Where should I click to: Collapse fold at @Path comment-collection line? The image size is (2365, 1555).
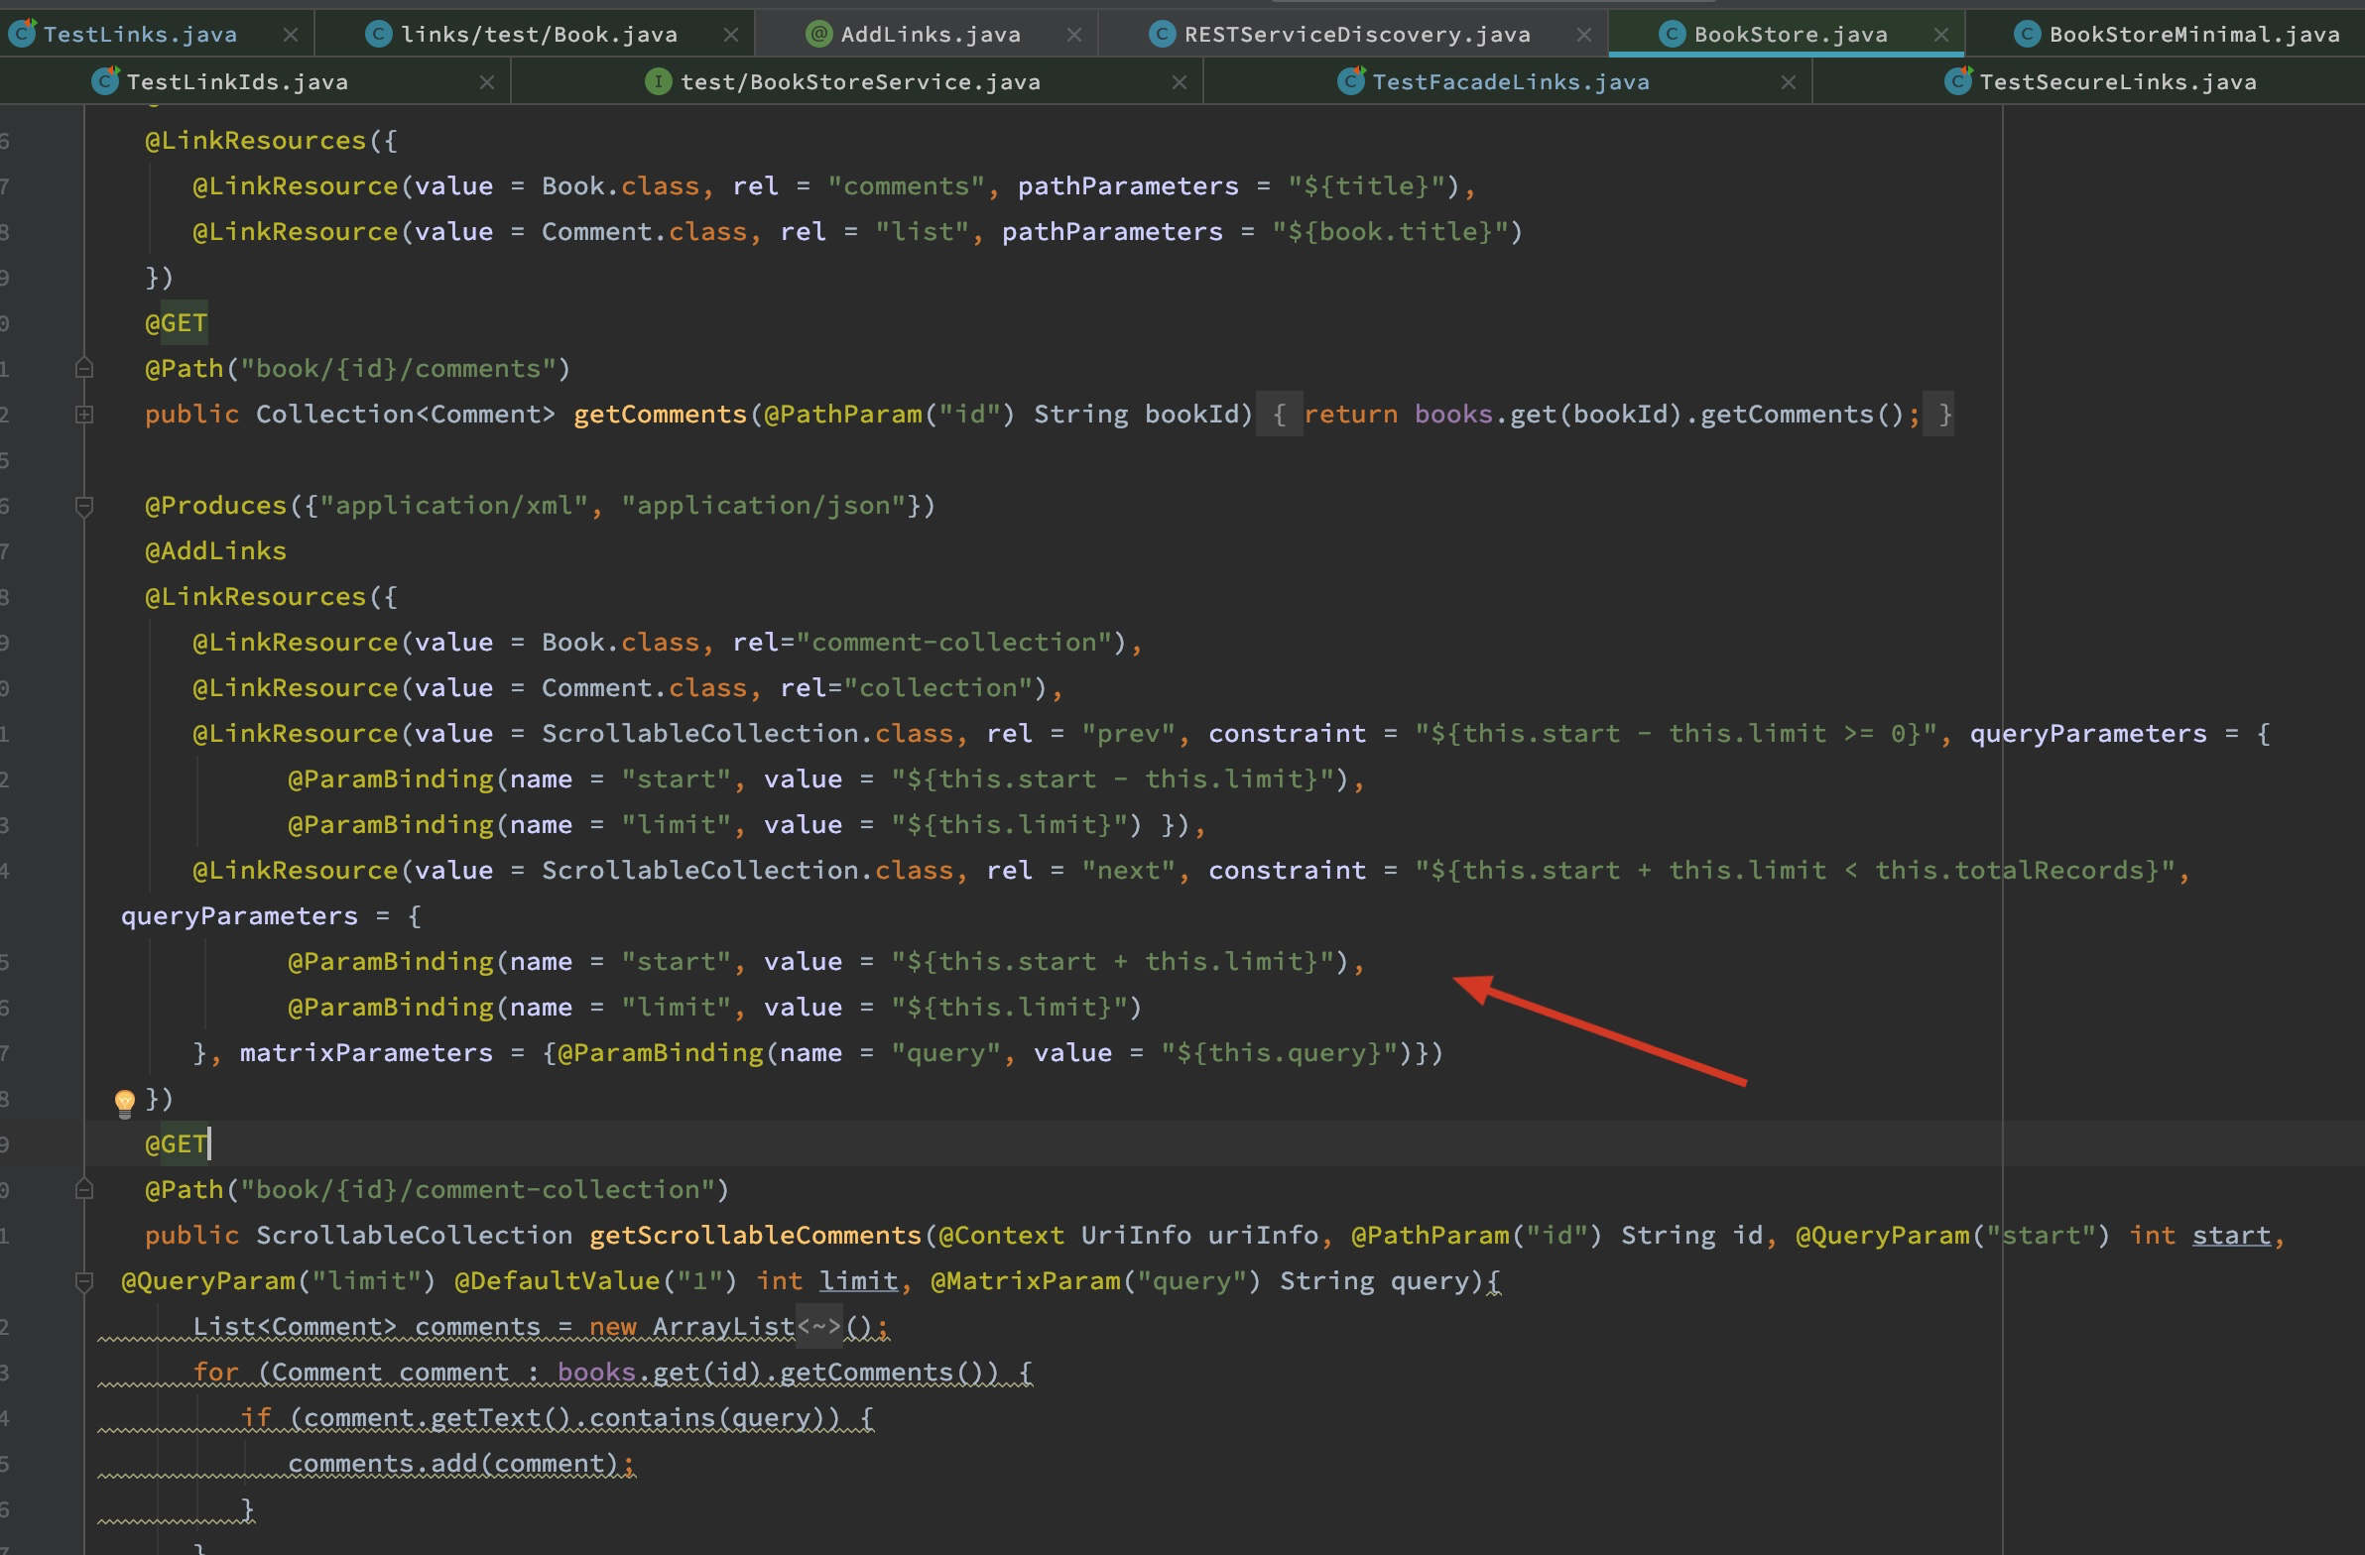click(84, 1189)
